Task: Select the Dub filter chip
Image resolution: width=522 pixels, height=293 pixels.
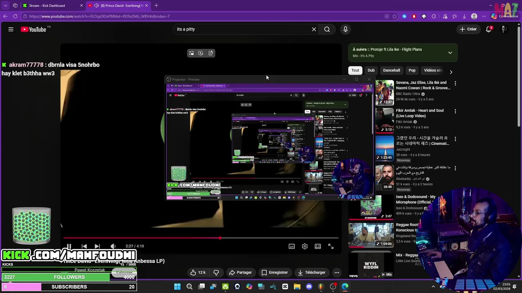Action: coord(371,70)
